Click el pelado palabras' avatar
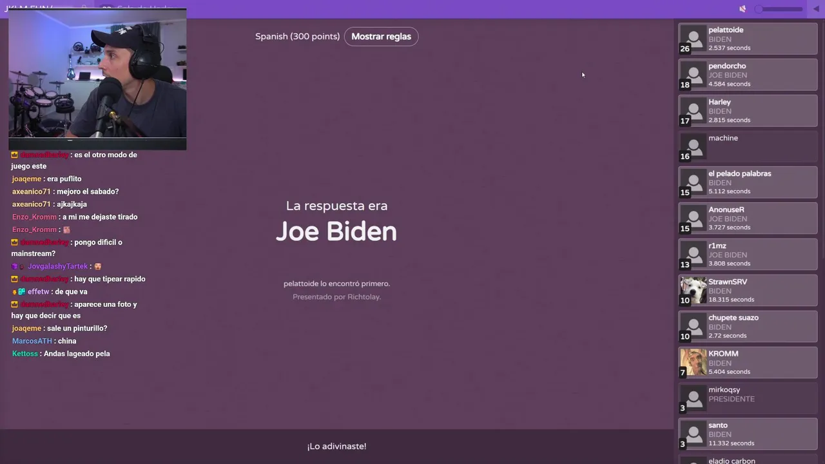This screenshot has width=825, height=464. click(694, 182)
